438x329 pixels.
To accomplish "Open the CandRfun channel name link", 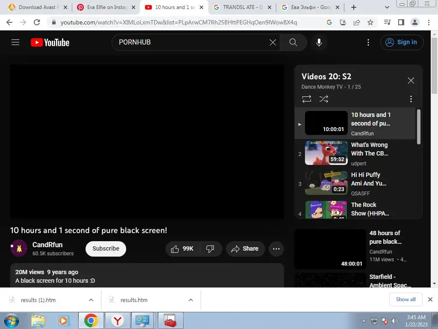I will click(x=47, y=245).
